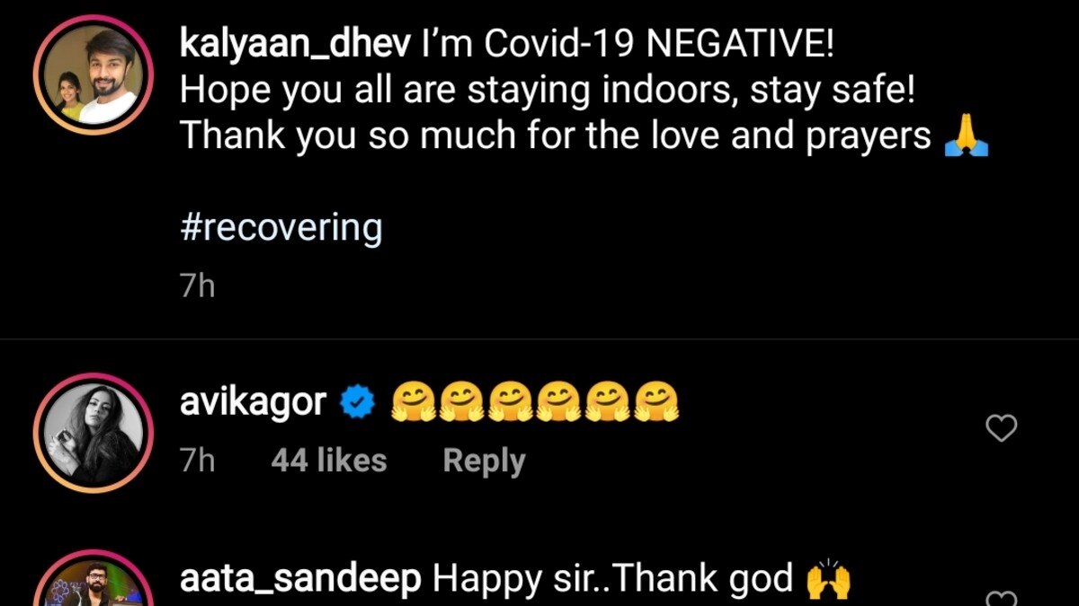The height and width of the screenshot is (606, 1079).
Task: Click the 7h timestamp below #recovering
Action: (198, 286)
